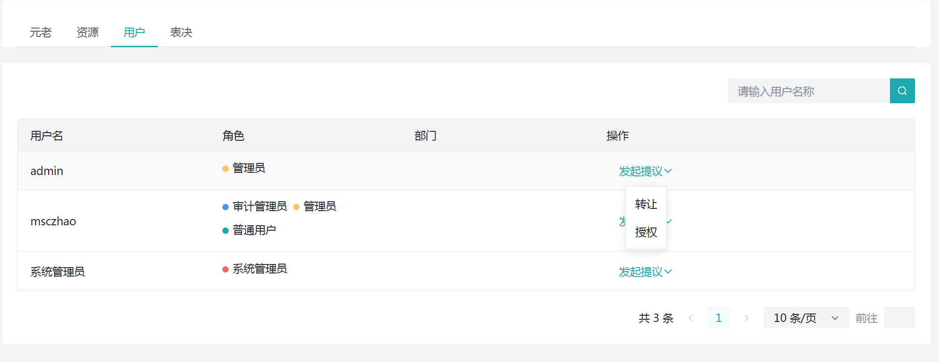939x362 pixels.
Task: Click the 审计管理员 role tag
Action: click(x=259, y=206)
